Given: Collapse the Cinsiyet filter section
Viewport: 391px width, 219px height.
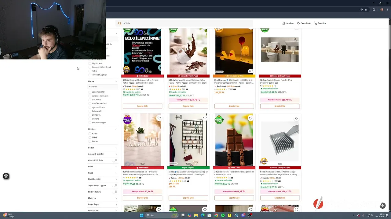Looking at the screenshot, I should point(116,129).
